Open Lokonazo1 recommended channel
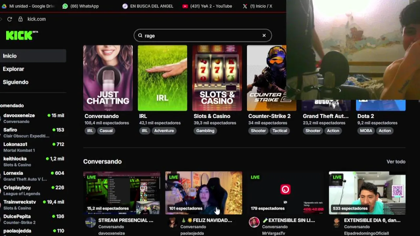The image size is (420, 236). click(x=33, y=147)
